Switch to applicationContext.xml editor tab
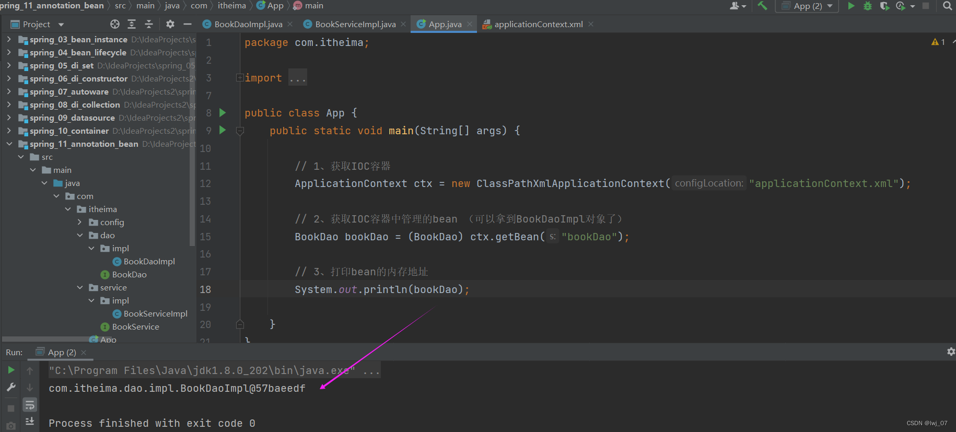This screenshot has height=432, width=956. [x=538, y=24]
